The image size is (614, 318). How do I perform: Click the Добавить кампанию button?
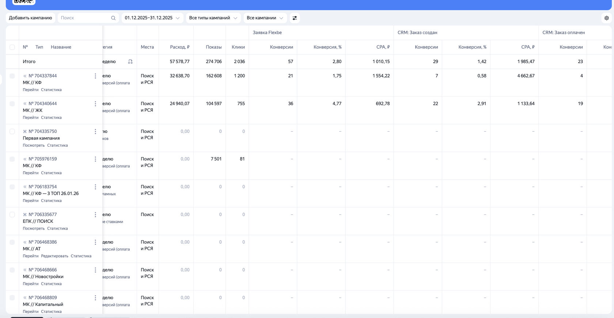point(30,18)
